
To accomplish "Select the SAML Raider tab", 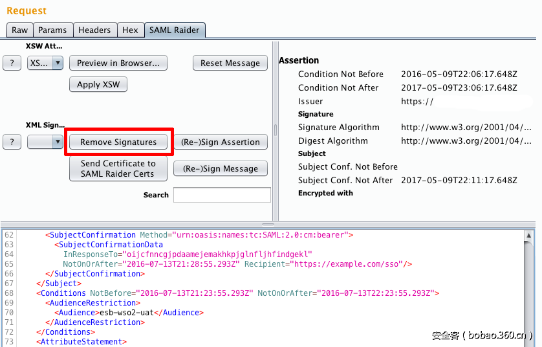I will [175, 30].
